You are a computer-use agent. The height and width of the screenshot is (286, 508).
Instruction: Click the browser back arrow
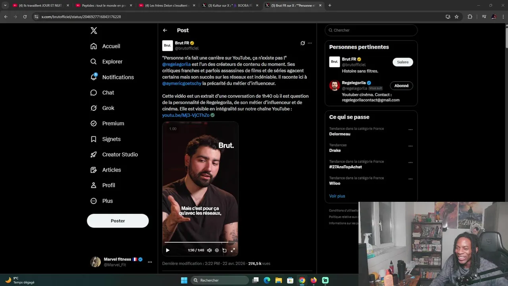tap(6, 17)
